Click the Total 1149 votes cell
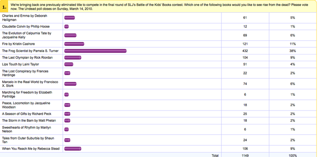318x157 pixels. [x=245, y=155]
